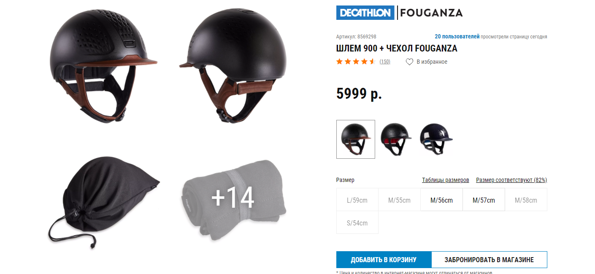
Task: Add the helmet to cart
Action: pyautogui.click(x=384, y=260)
